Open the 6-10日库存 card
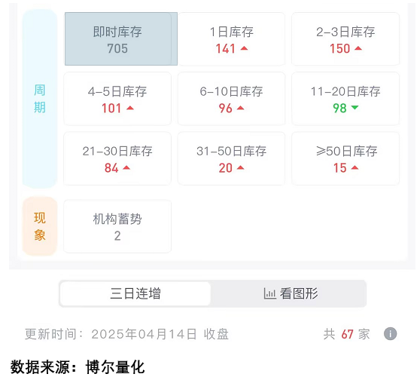Viewport: 420px width, 377px height. 231,99
